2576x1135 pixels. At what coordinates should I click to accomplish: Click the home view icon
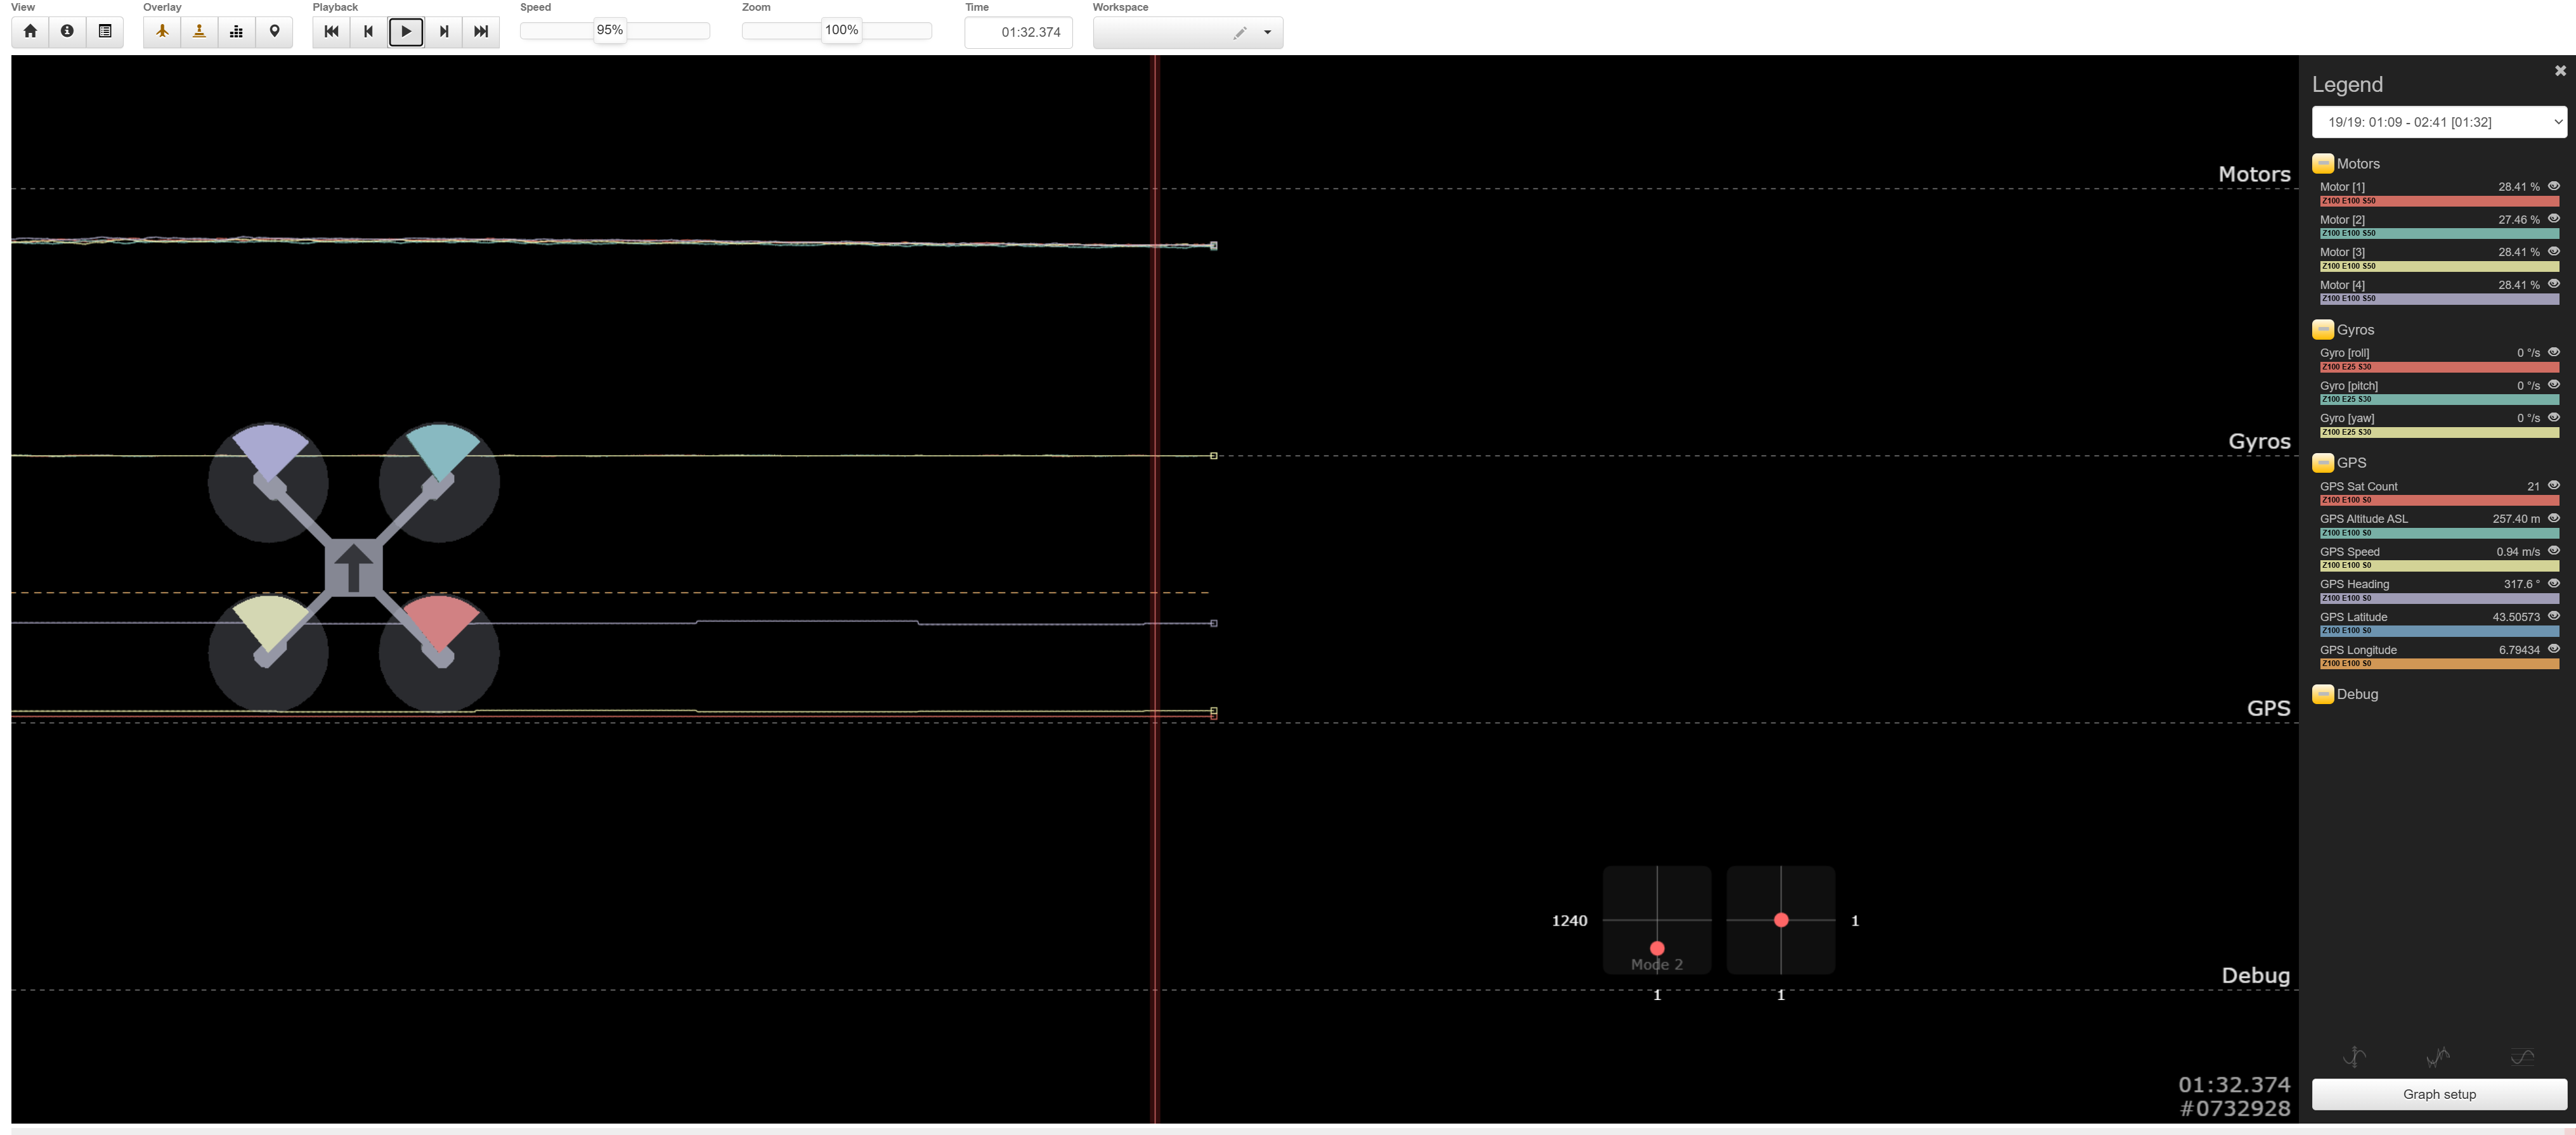30,31
